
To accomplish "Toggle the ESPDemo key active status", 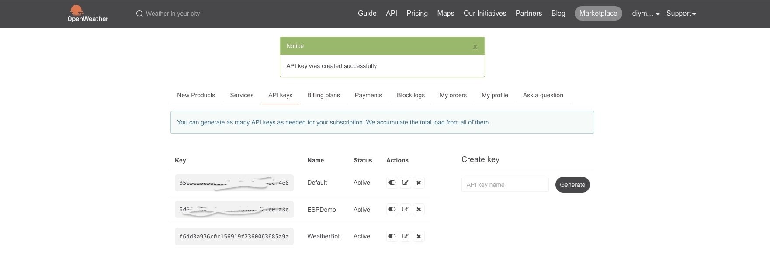I will click(392, 210).
